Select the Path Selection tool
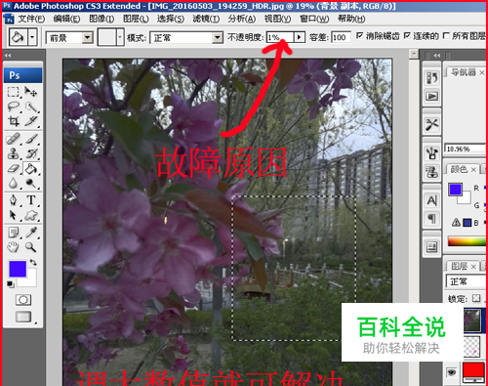The height and width of the screenshot is (386, 488). pos(14,215)
